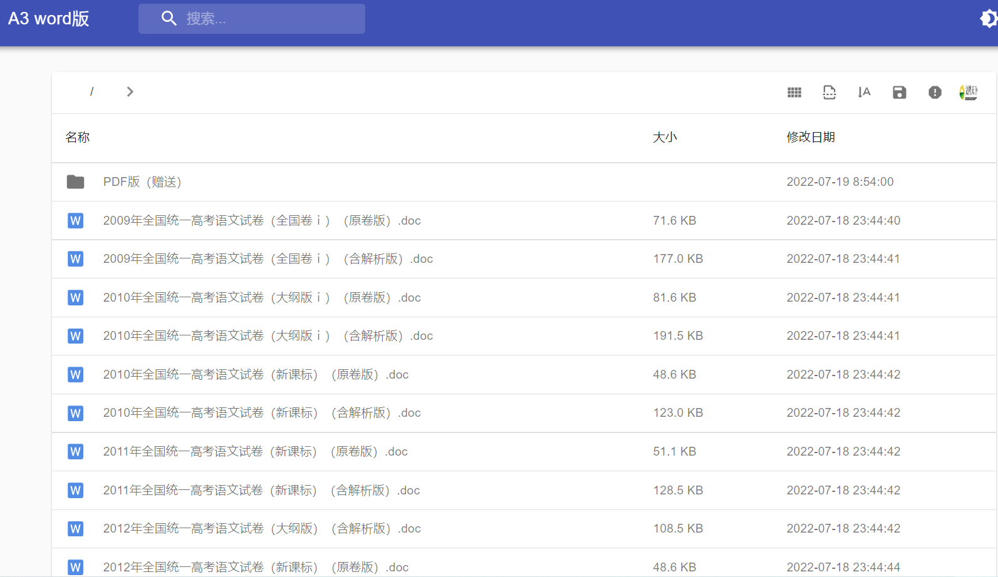This screenshot has height=577, width=998.
Task: Open 2011年 新课标 原卷版 .doc file
Action: click(256, 452)
